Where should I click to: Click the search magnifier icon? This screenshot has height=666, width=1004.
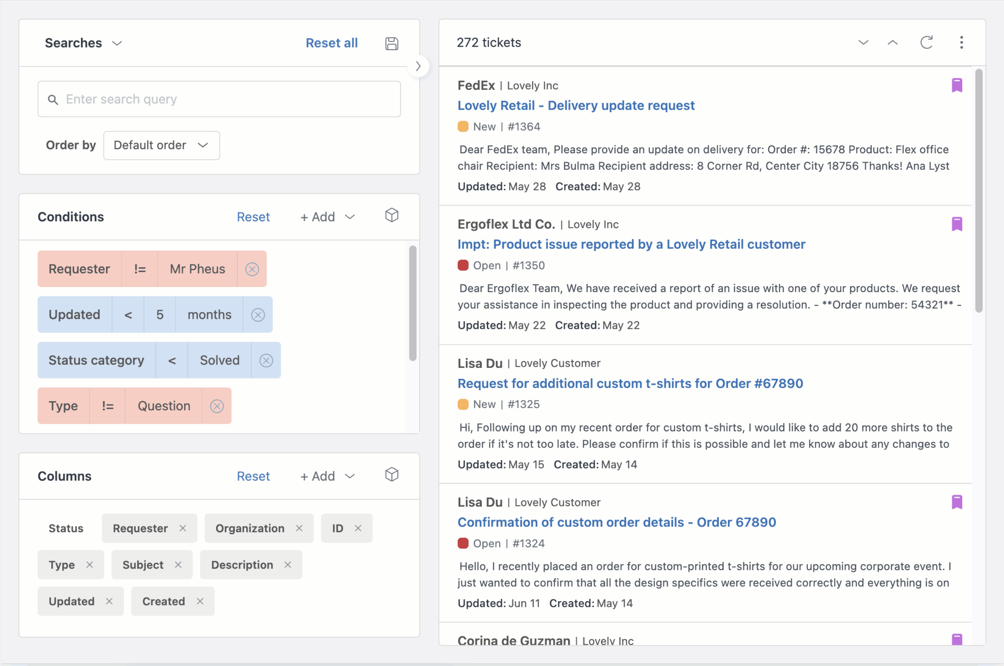click(x=53, y=99)
